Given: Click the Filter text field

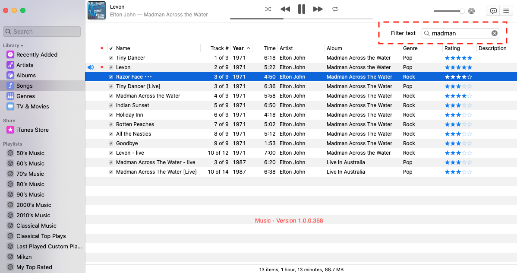Looking at the screenshot, I should 460,33.
